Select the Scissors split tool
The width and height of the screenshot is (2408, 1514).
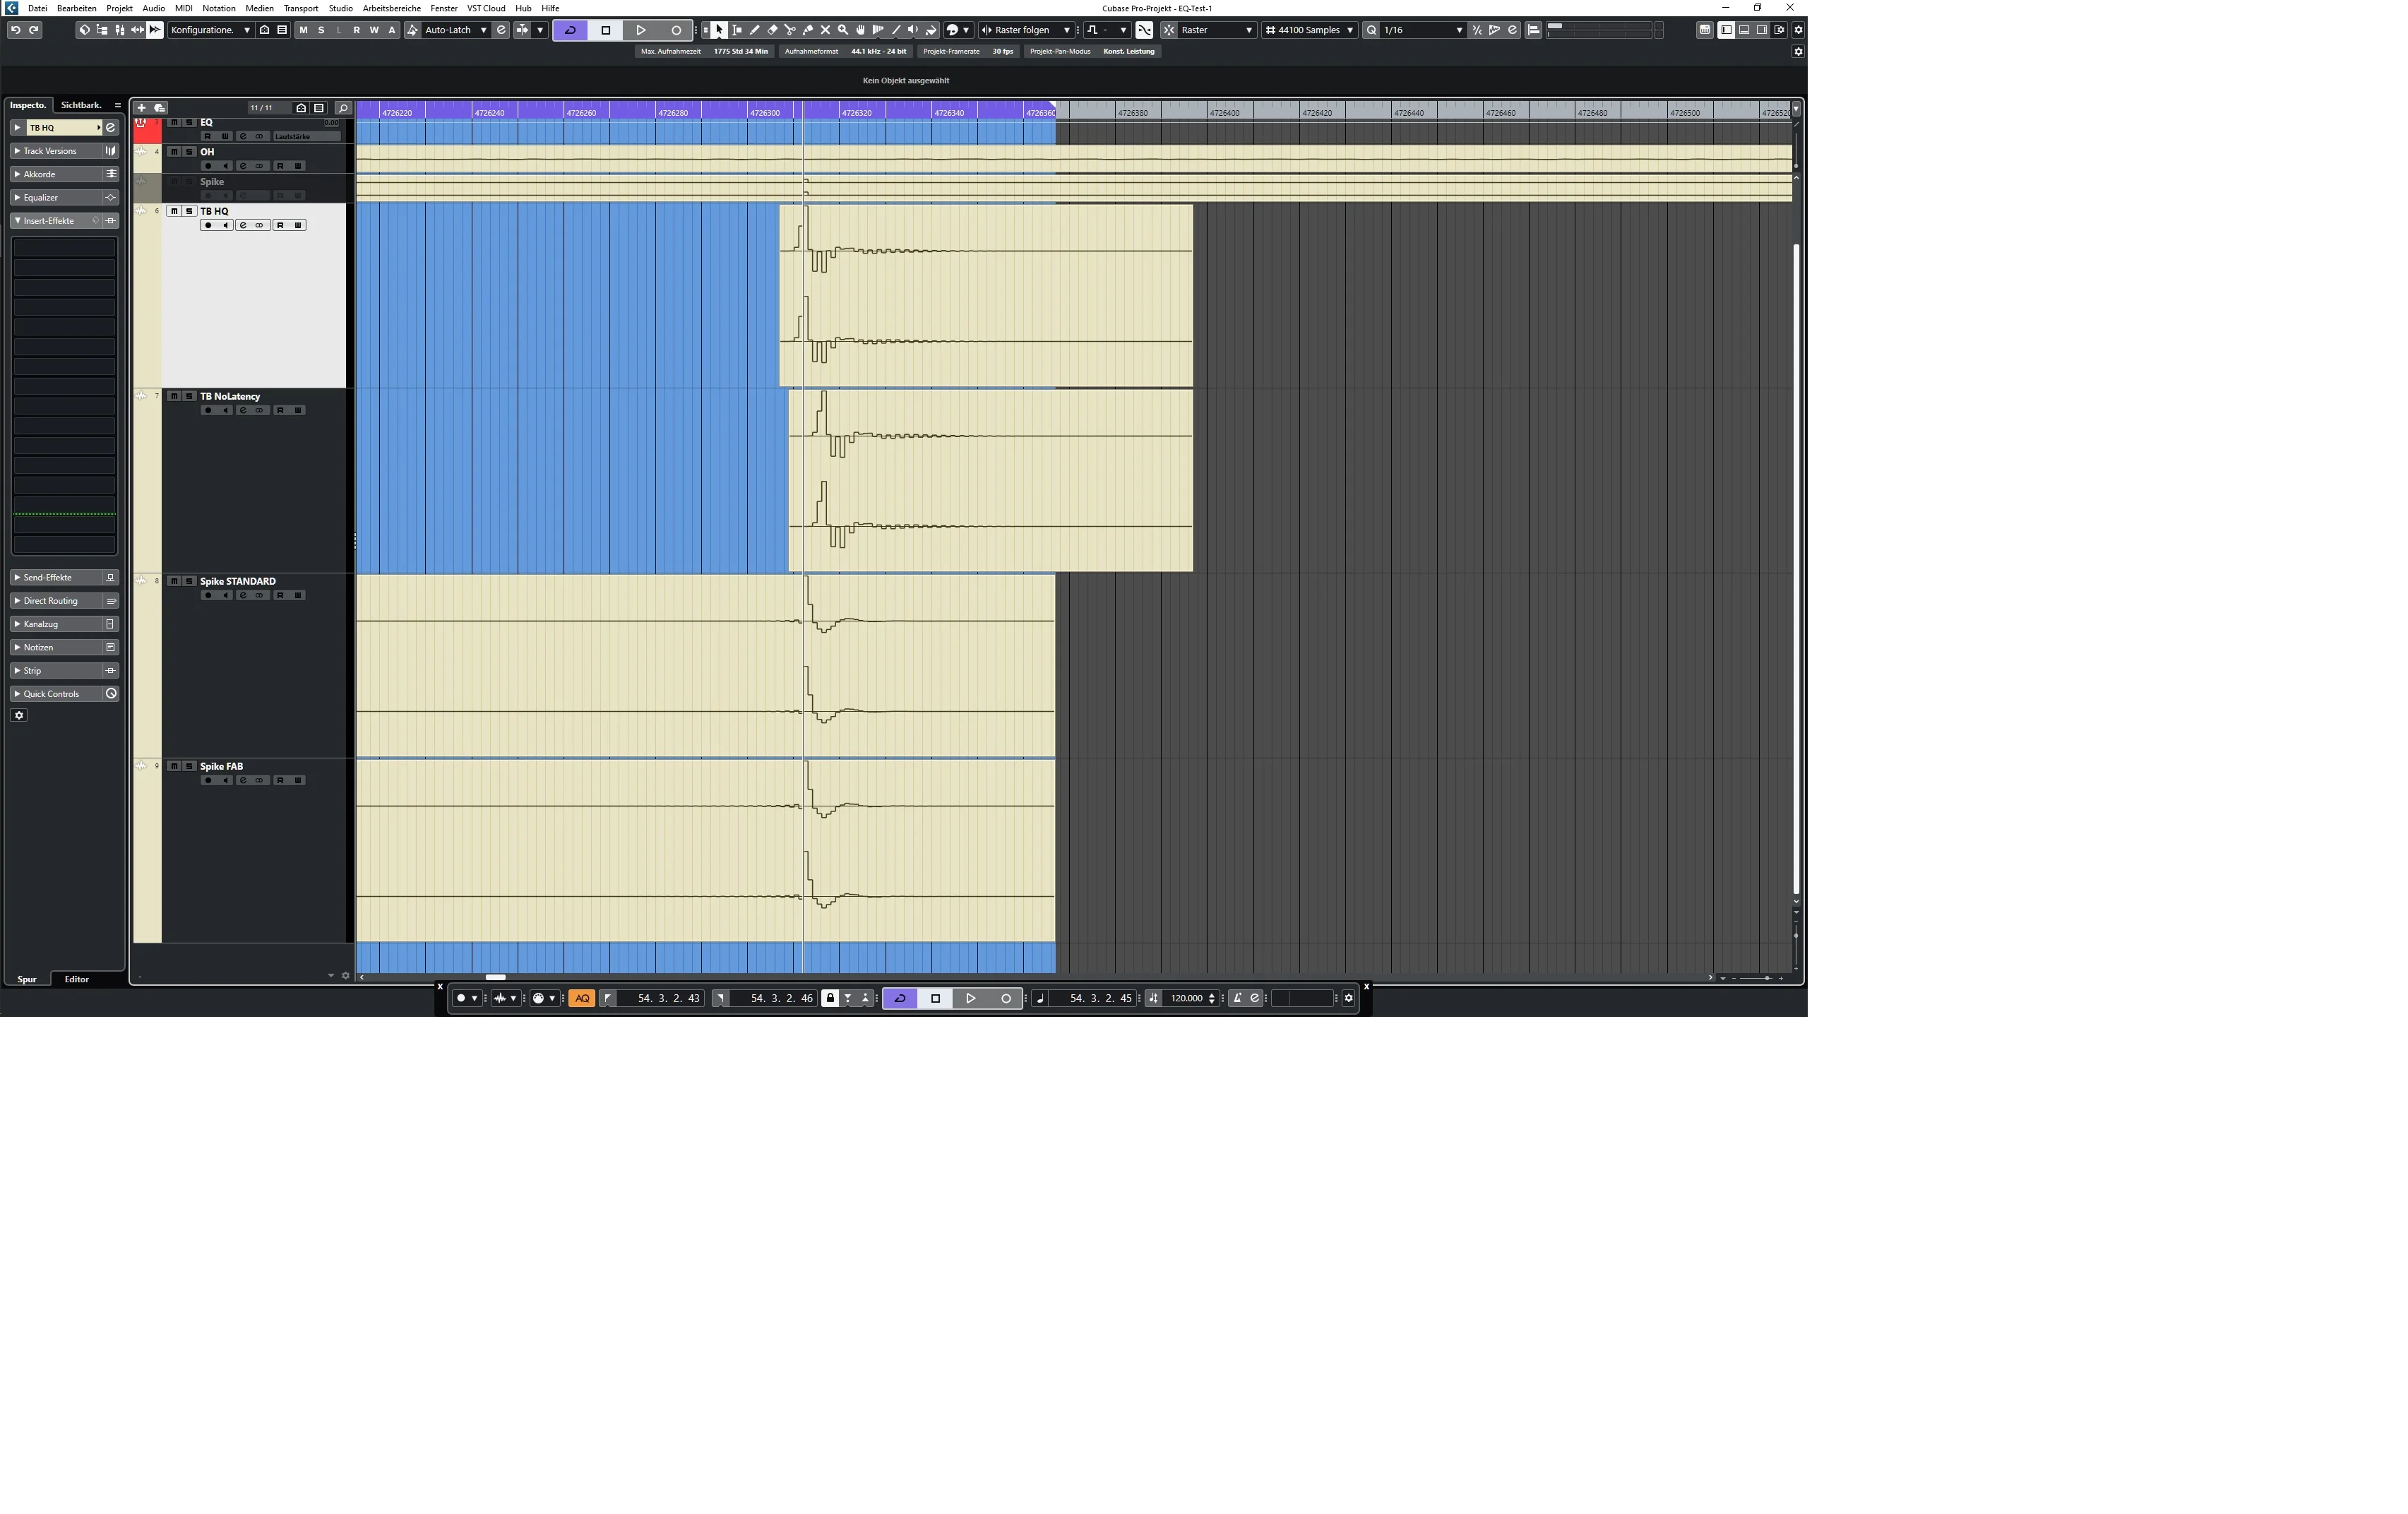790,30
